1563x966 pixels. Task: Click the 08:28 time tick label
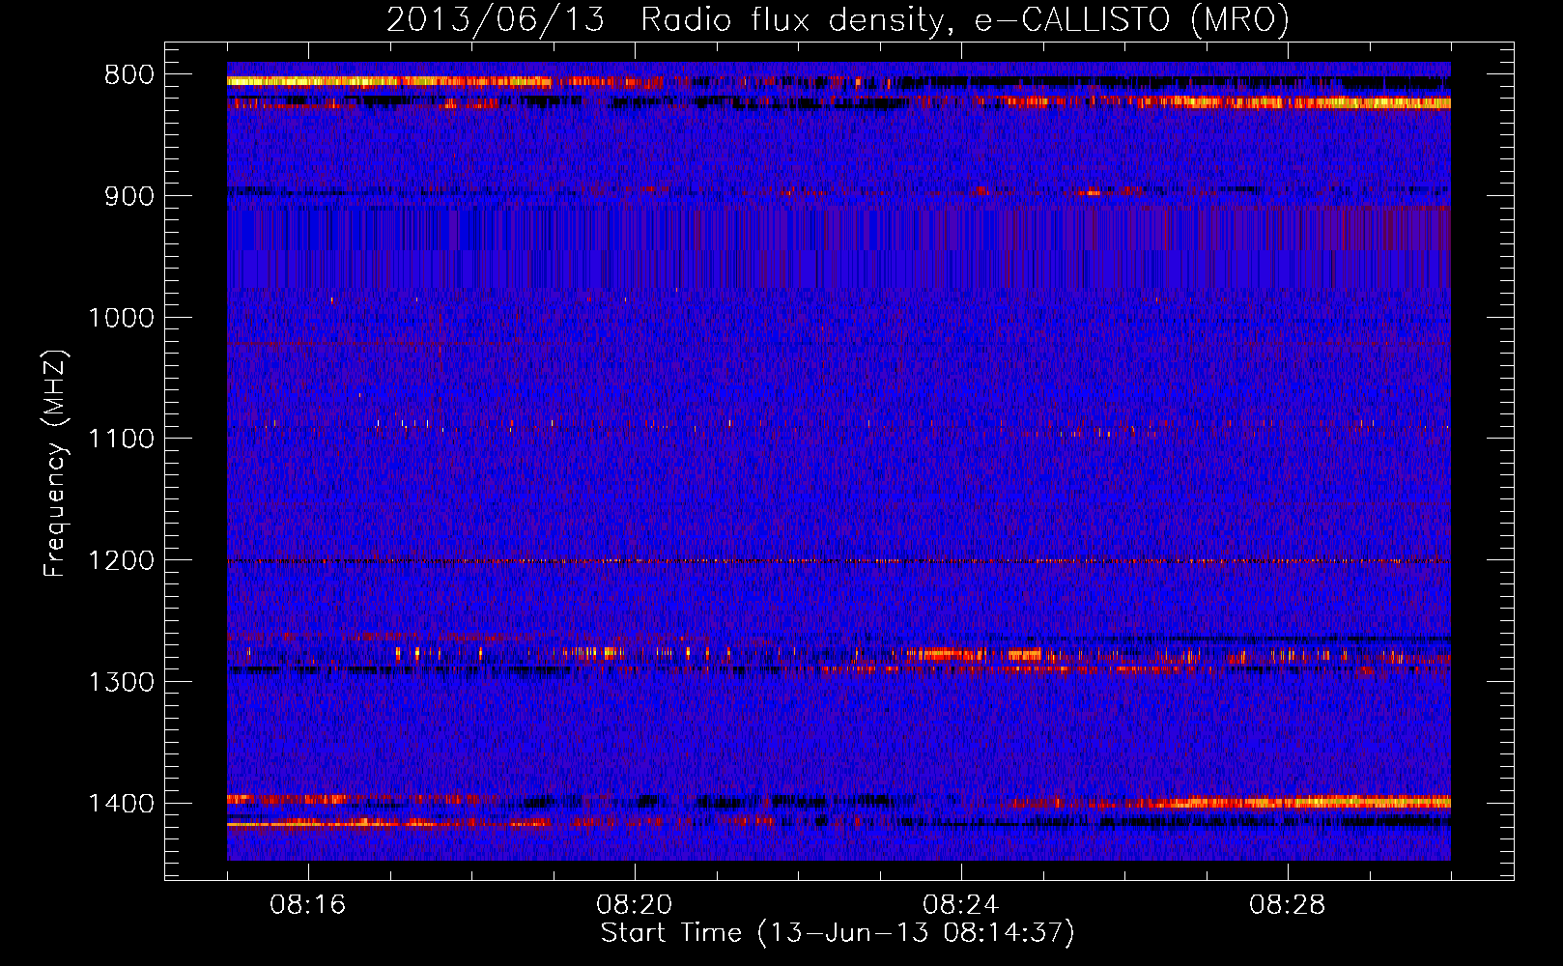coord(1288,905)
